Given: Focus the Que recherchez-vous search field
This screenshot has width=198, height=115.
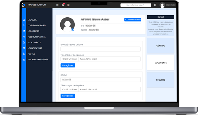Looking at the screenshot, I should coord(136,5).
